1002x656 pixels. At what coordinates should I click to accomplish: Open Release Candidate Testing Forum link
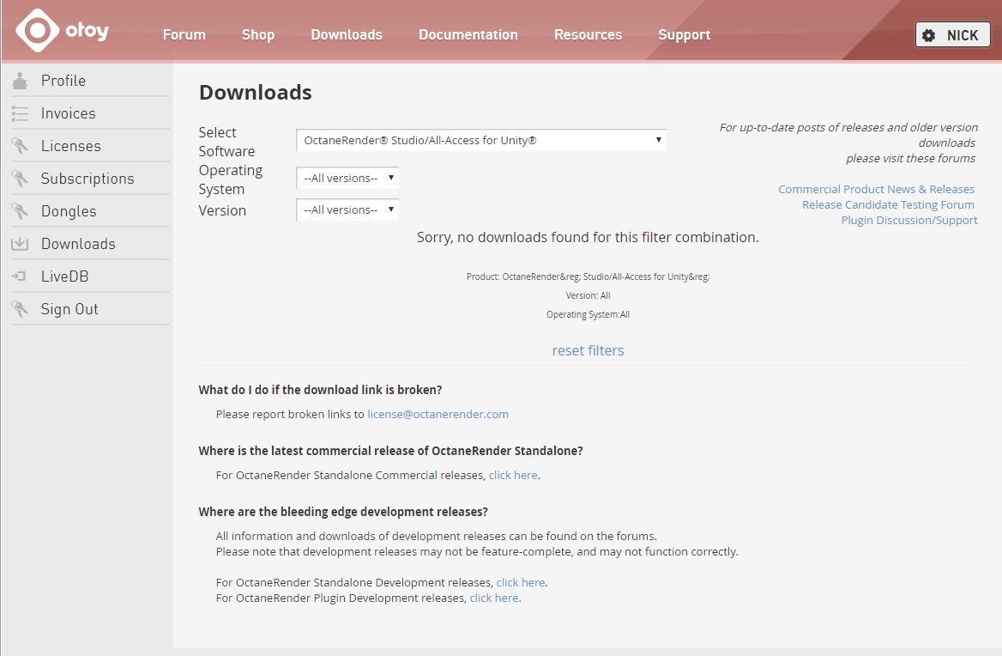(888, 204)
